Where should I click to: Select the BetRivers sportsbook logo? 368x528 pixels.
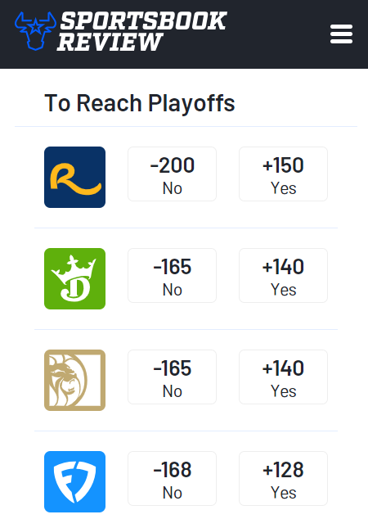tap(74, 177)
